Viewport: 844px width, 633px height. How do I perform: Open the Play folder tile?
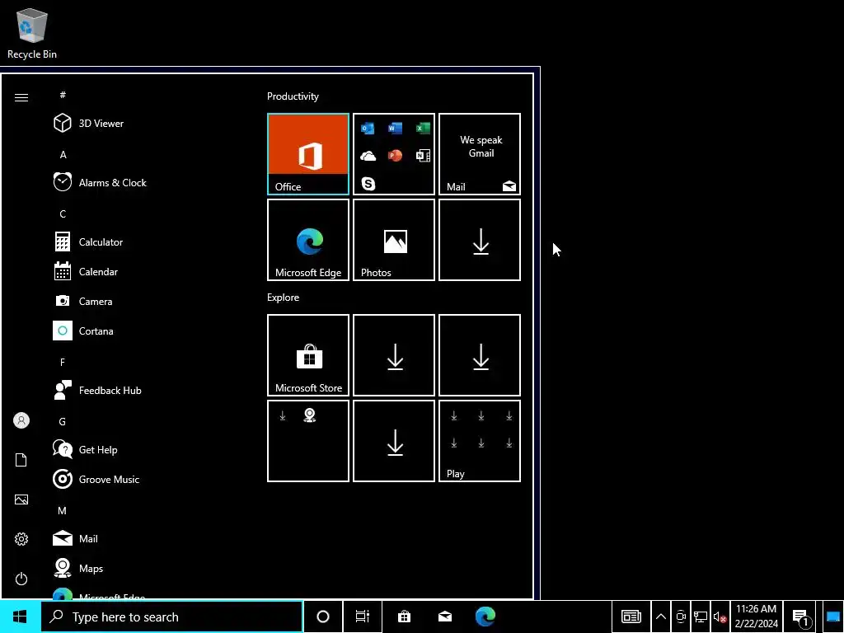coord(480,441)
